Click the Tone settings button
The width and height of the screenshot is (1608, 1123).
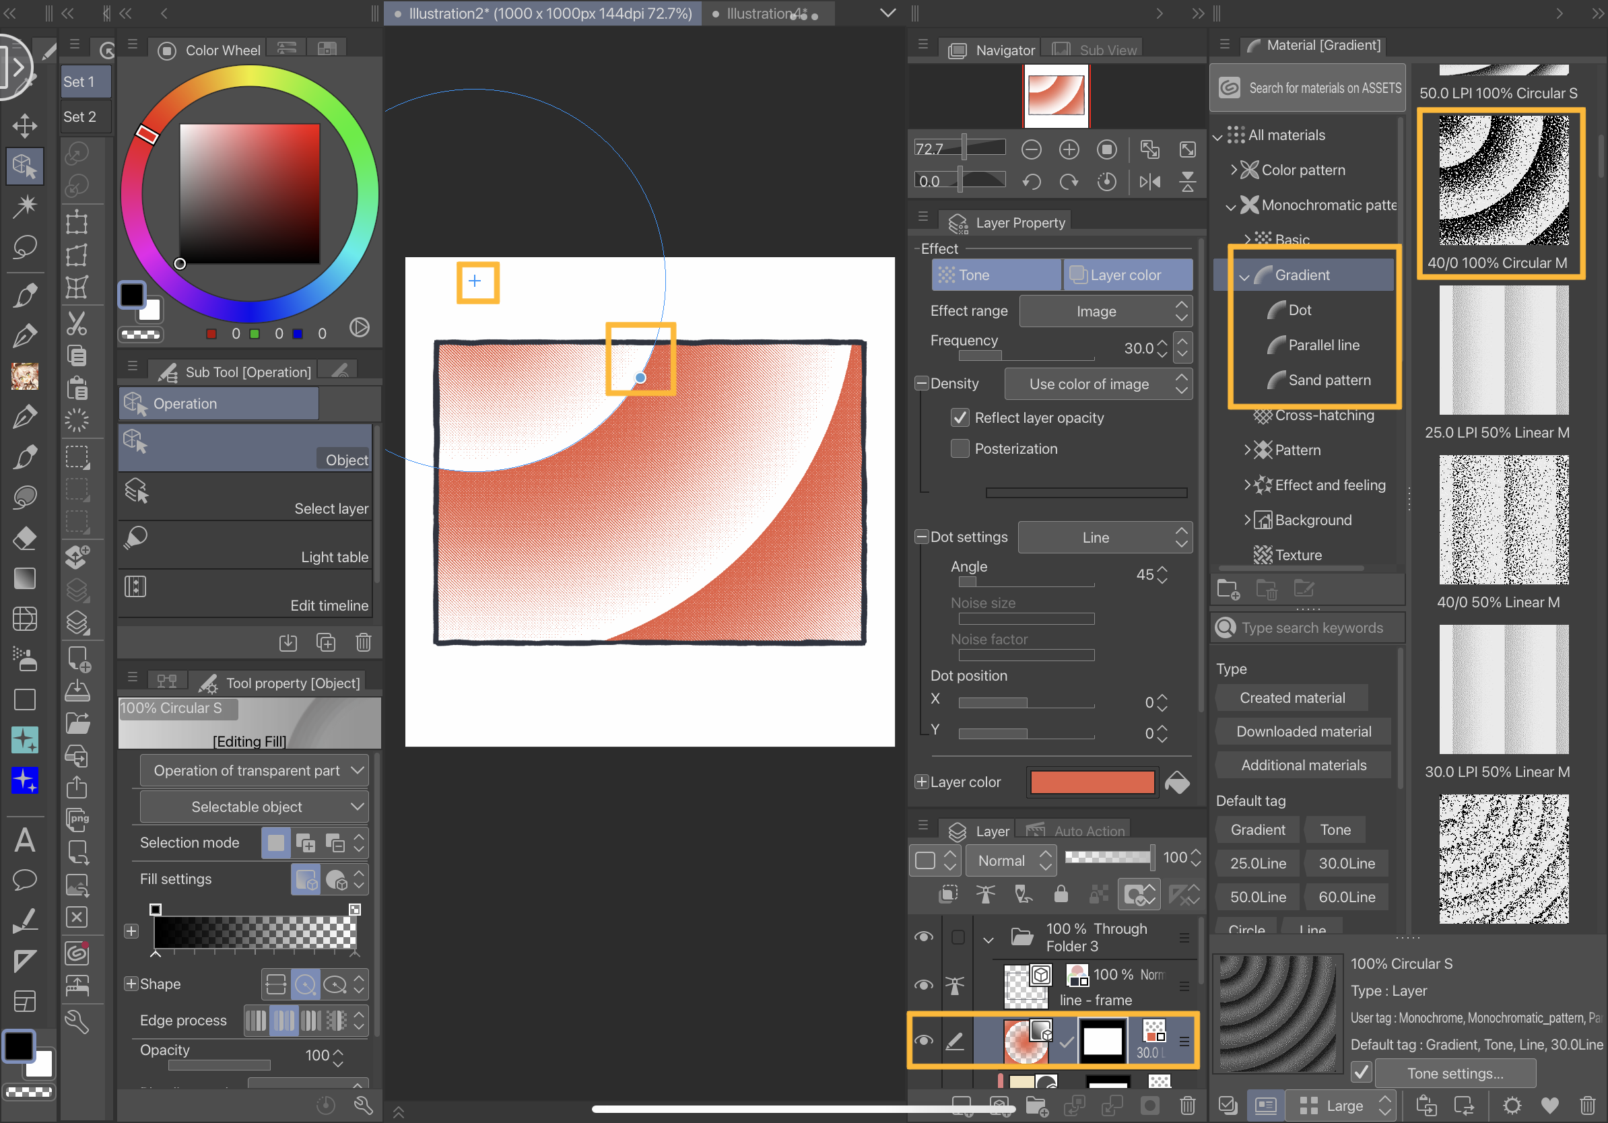coord(1454,1073)
